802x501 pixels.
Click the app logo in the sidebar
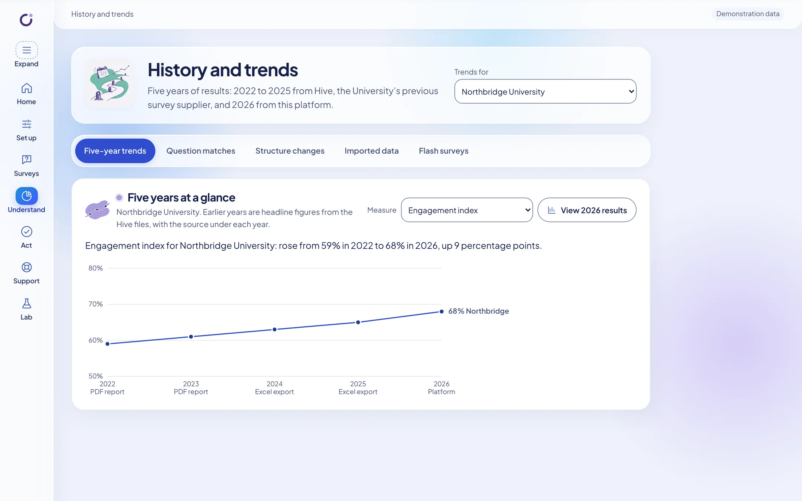click(x=26, y=20)
